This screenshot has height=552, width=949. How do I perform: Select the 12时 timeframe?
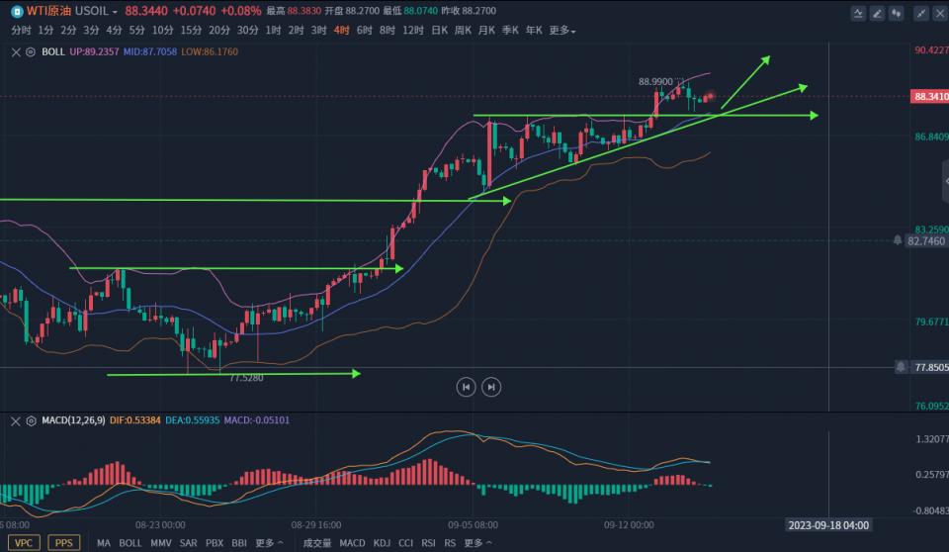413,31
